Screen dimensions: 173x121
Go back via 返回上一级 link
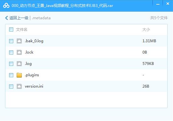point(19,18)
